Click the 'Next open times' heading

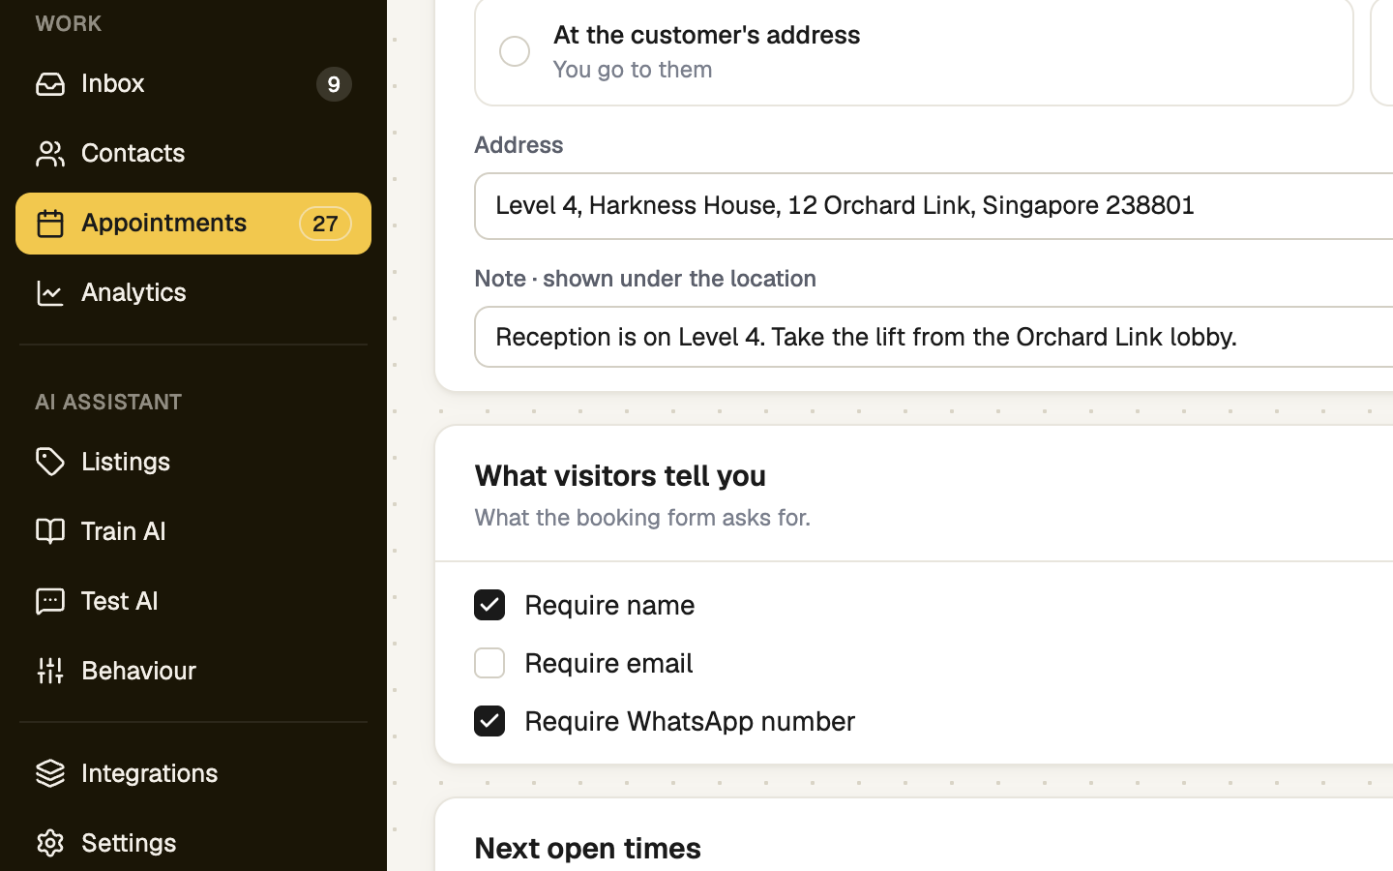pos(587,848)
